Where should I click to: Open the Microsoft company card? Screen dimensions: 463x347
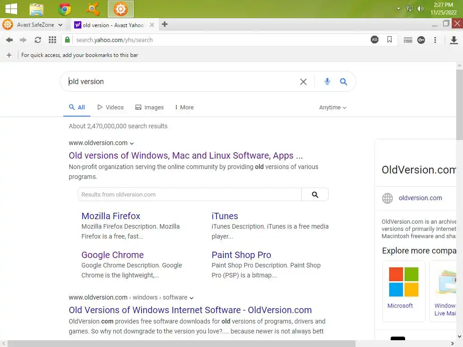tap(403, 291)
